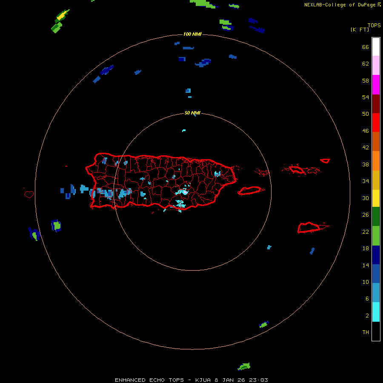Click the white swatch in the tops legend

coord(376,47)
